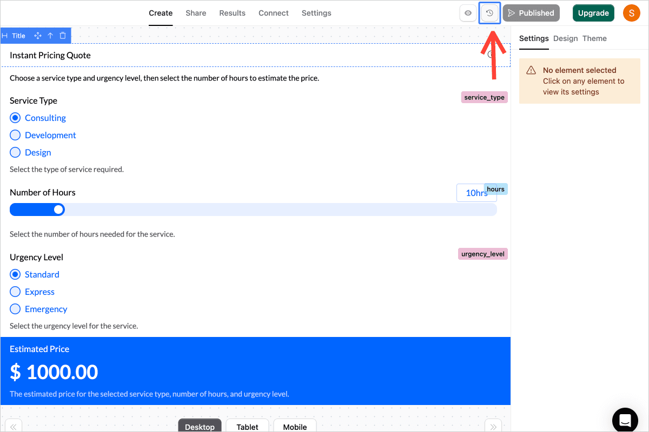Select the Instant Pricing Quote title

pos(50,55)
